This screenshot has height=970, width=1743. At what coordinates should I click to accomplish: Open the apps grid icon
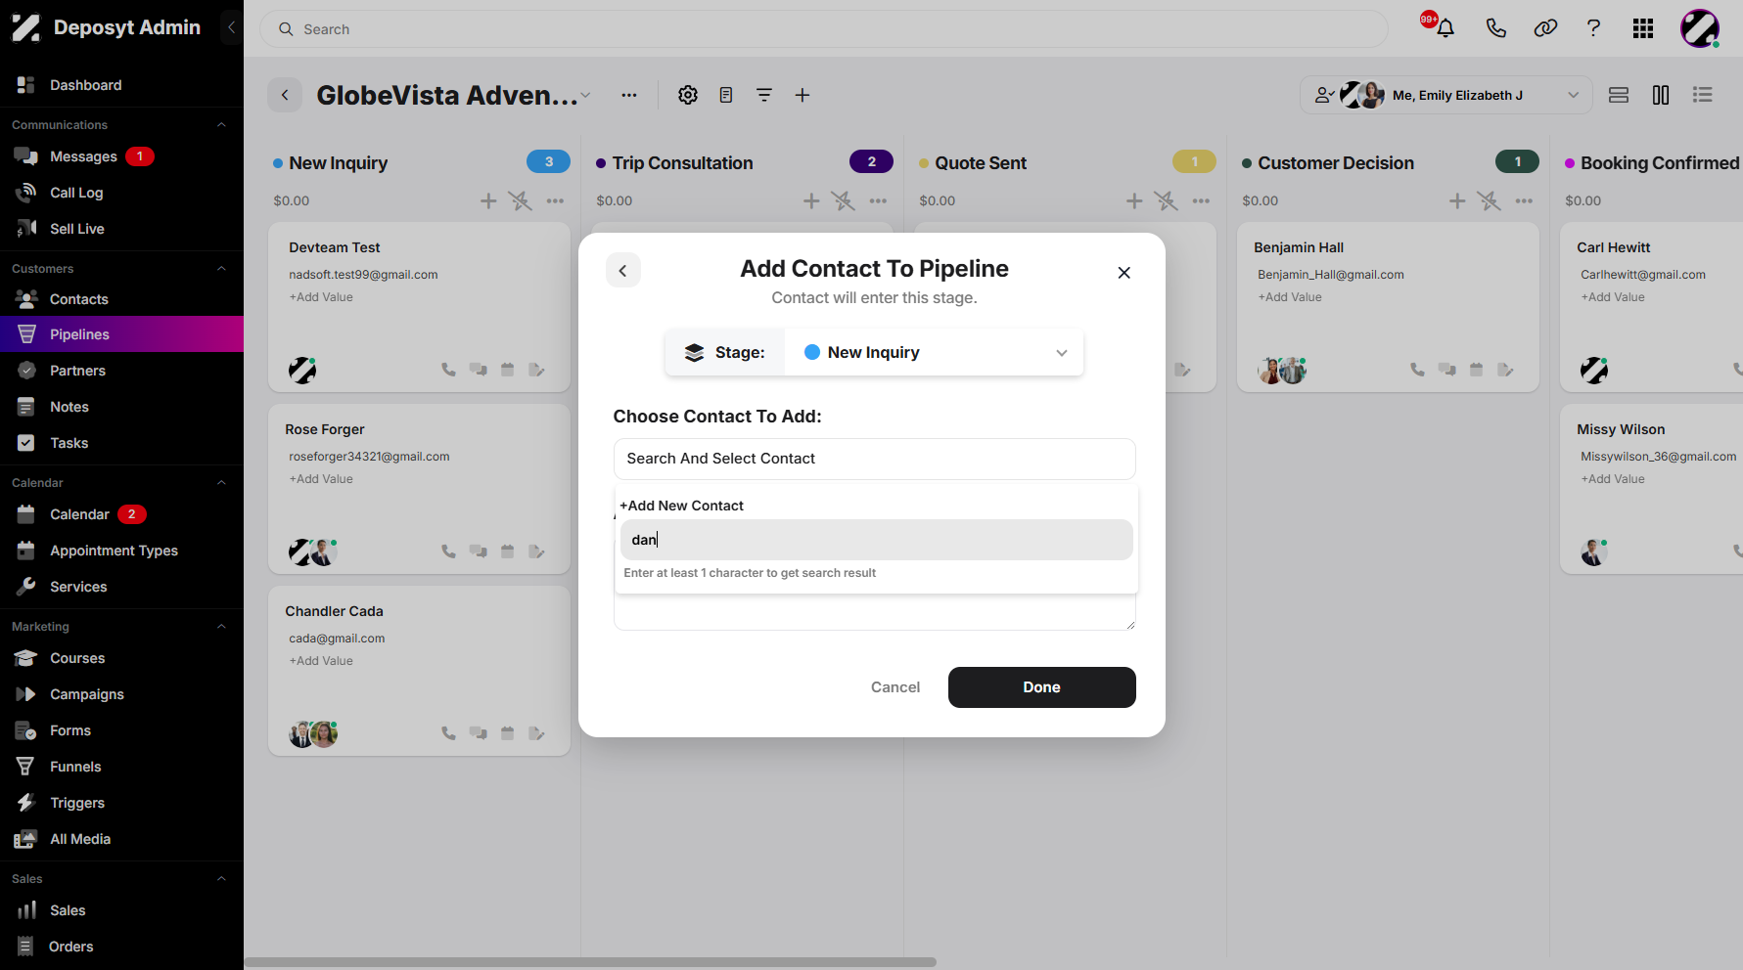tap(1643, 28)
